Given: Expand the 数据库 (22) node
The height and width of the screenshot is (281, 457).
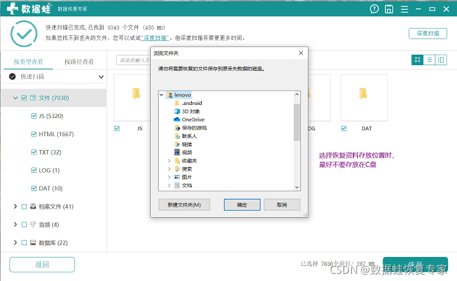Looking at the screenshot, I should 15,243.
